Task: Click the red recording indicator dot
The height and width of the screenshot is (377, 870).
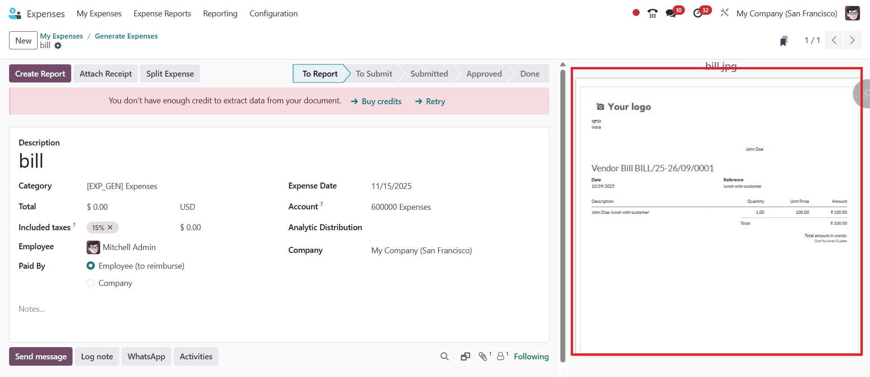Action: pos(636,13)
